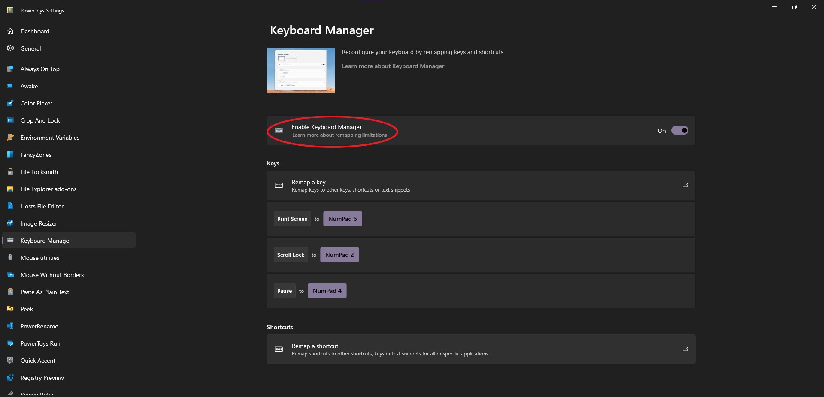This screenshot has width=824, height=397.
Task: Open Learn more about remapping limitations link
Action: coord(339,135)
